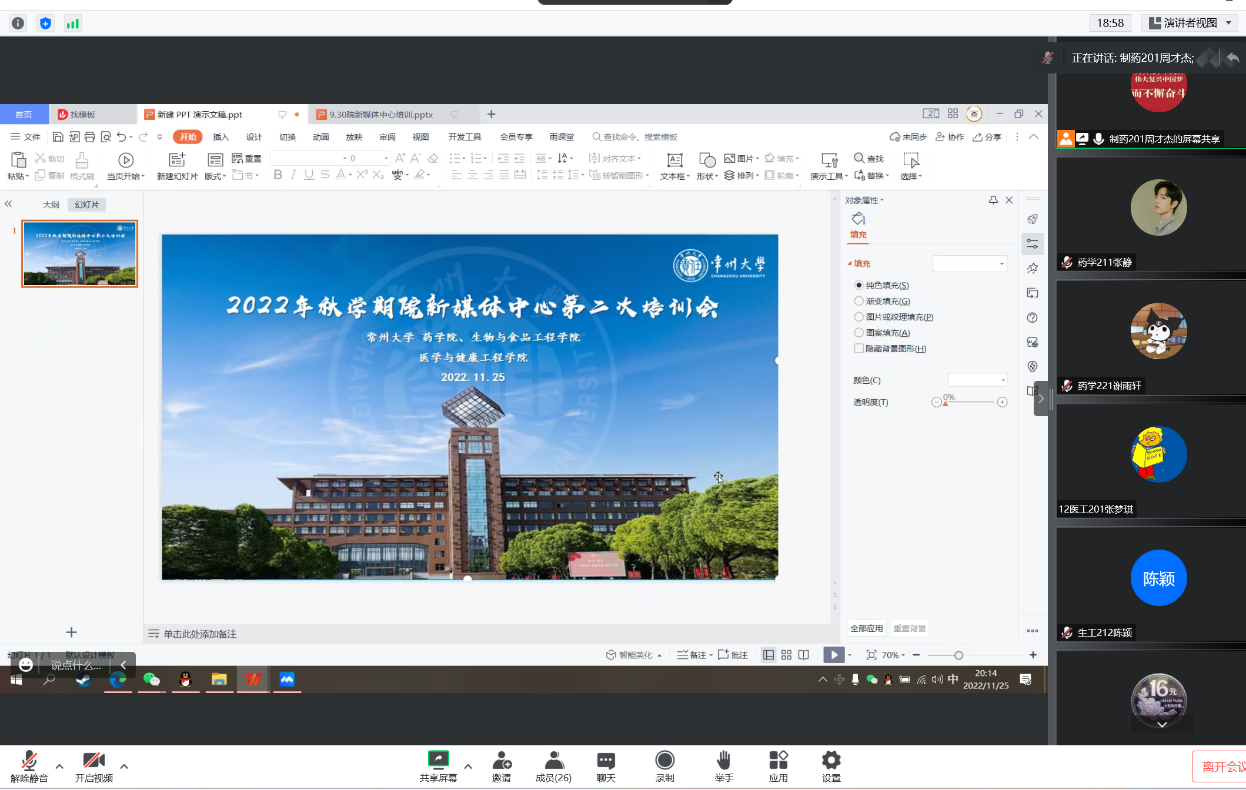Click the transparency slider handle
This screenshot has height=790, width=1246.
pos(946,404)
